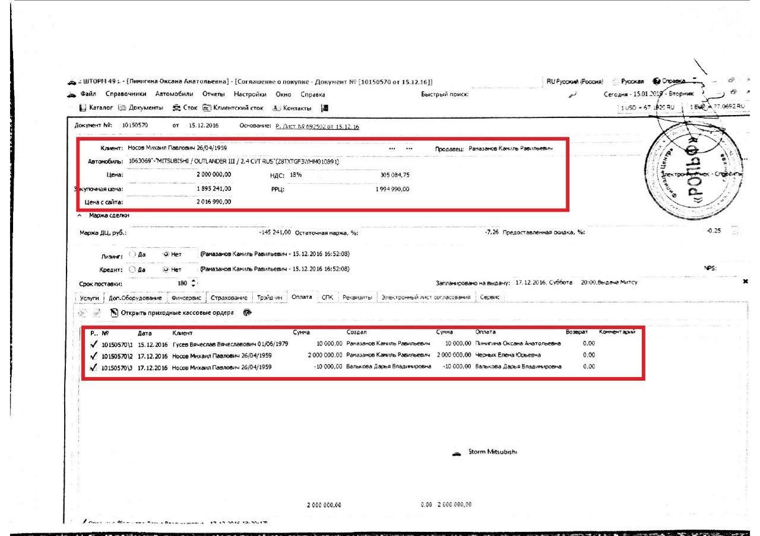Image resolution: width=760 pixels, height=536 pixels.
Task: Toggle checkmark of payment row 10150570\3
Action: pos(94,367)
